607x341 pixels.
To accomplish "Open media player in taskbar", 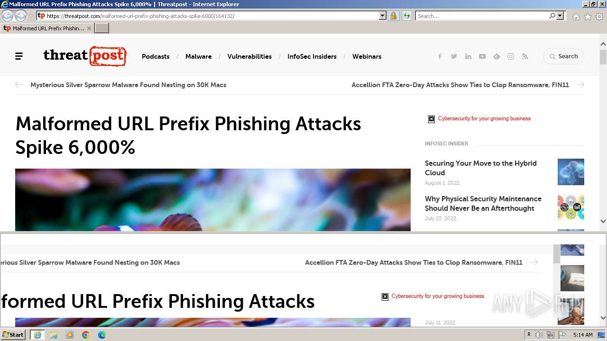I will 70,335.
